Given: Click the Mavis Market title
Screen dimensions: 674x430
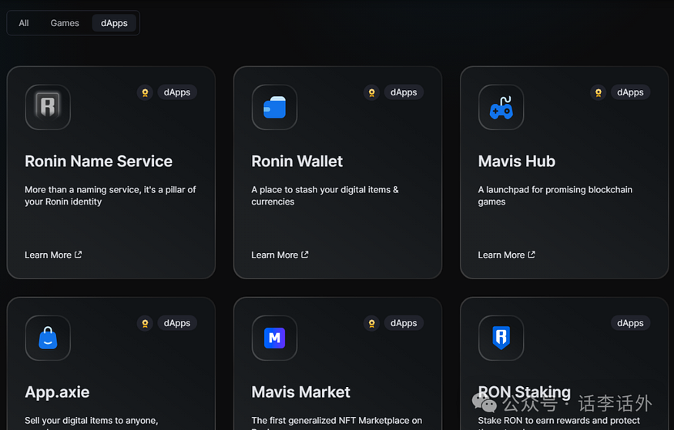Looking at the screenshot, I should pos(301,392).
